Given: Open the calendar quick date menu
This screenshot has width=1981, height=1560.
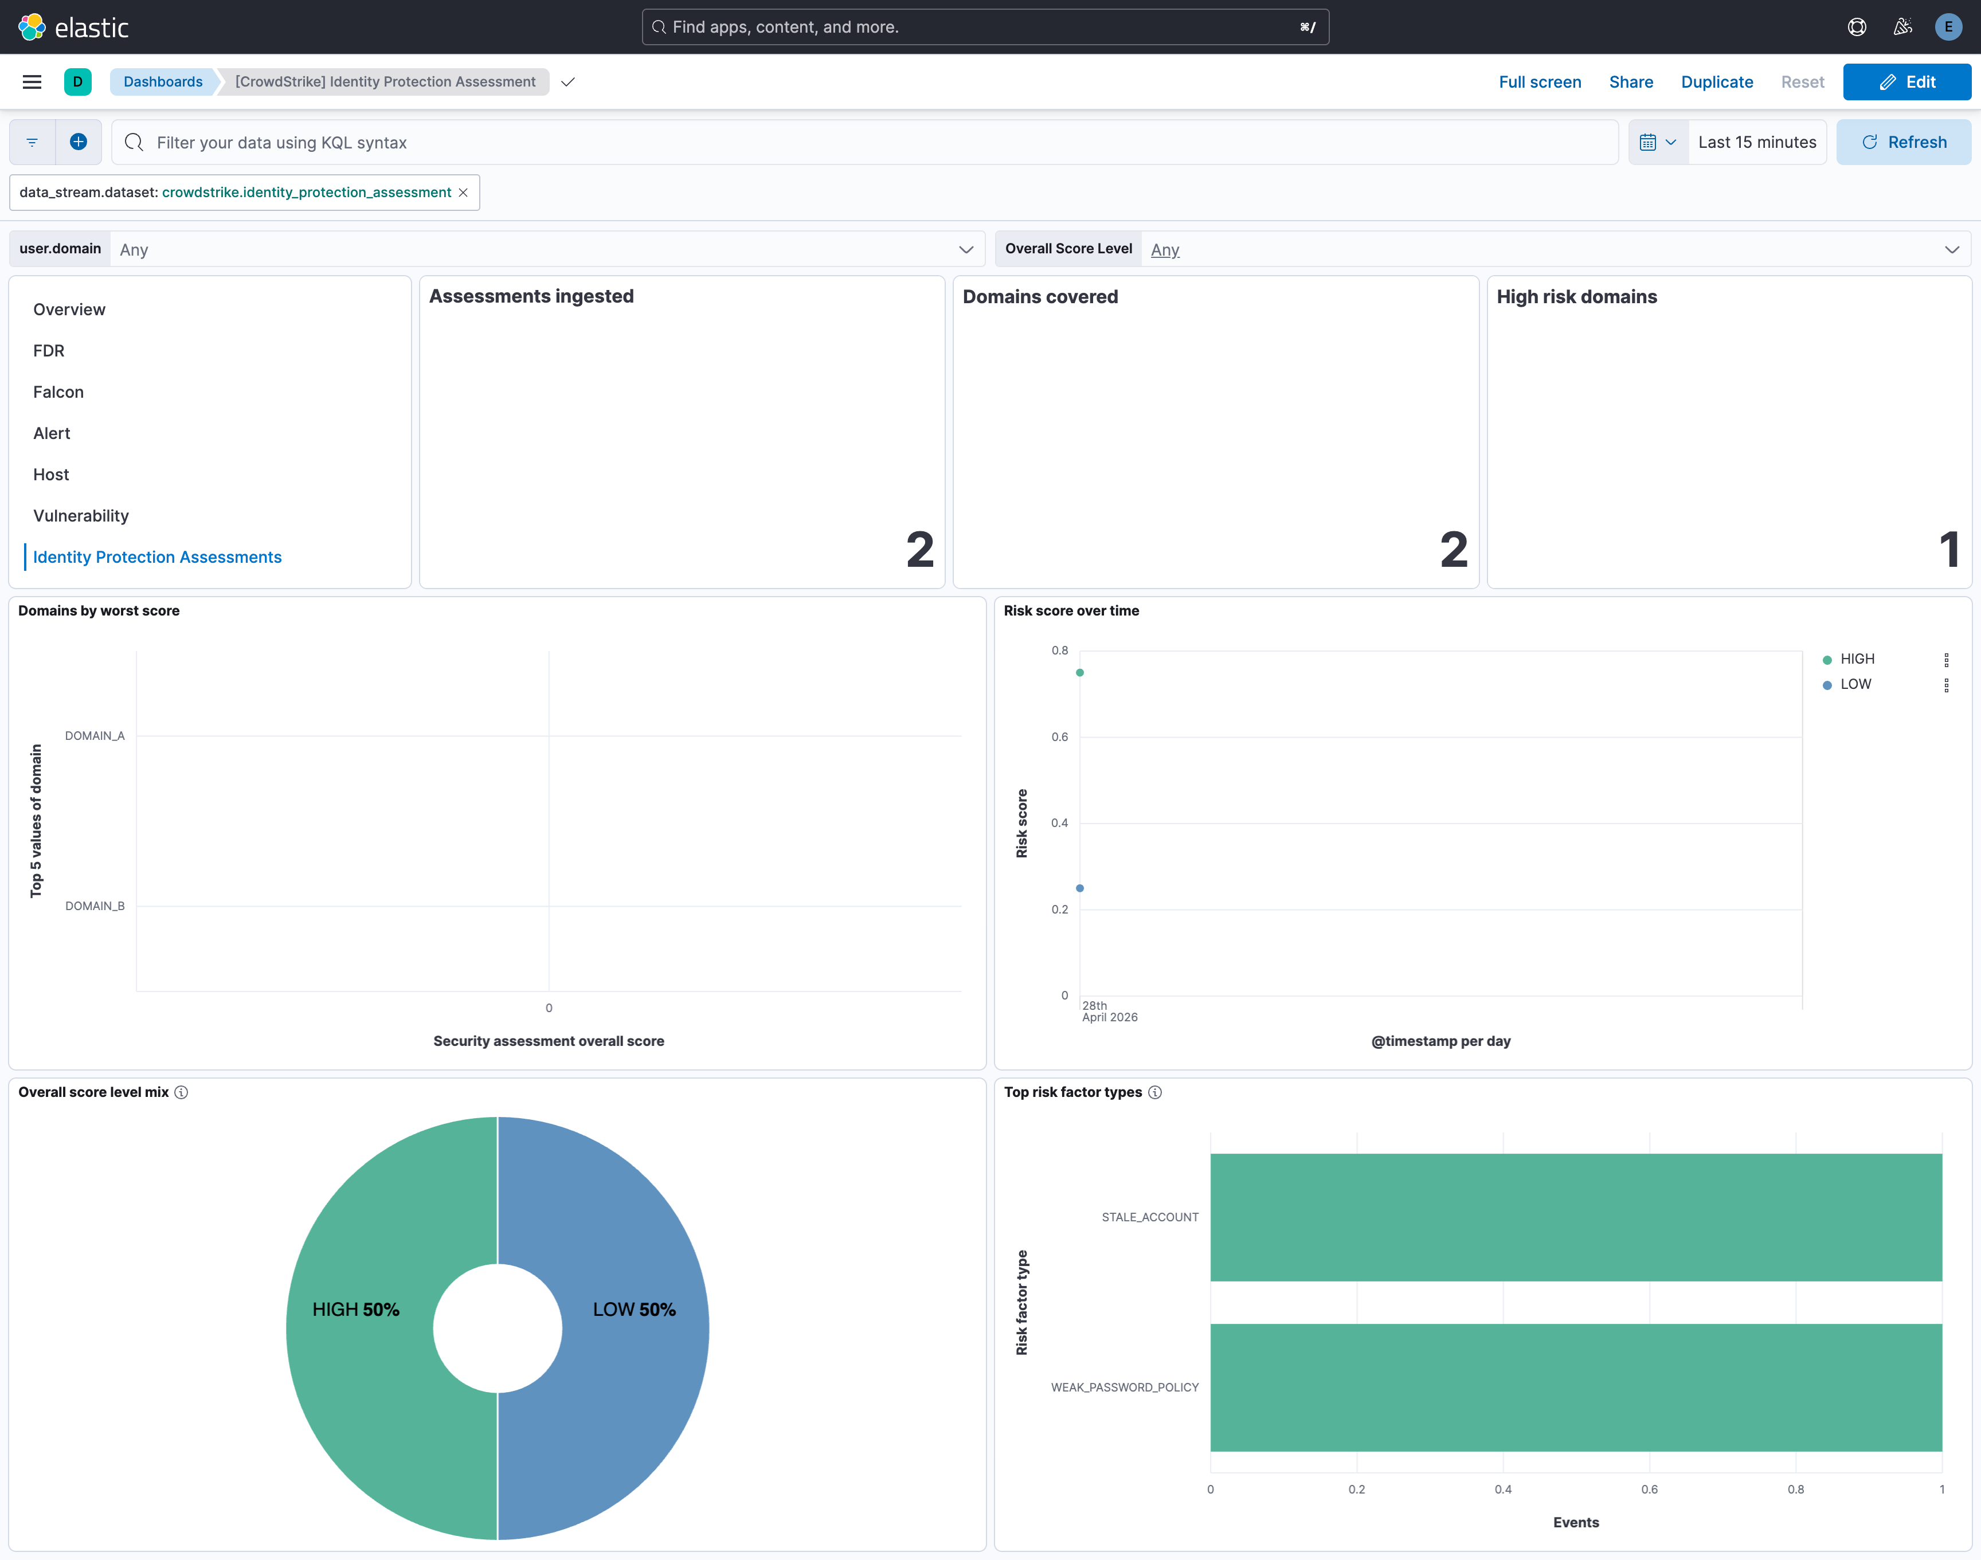Looking at the screenshot, I should tap(1658, 143).
